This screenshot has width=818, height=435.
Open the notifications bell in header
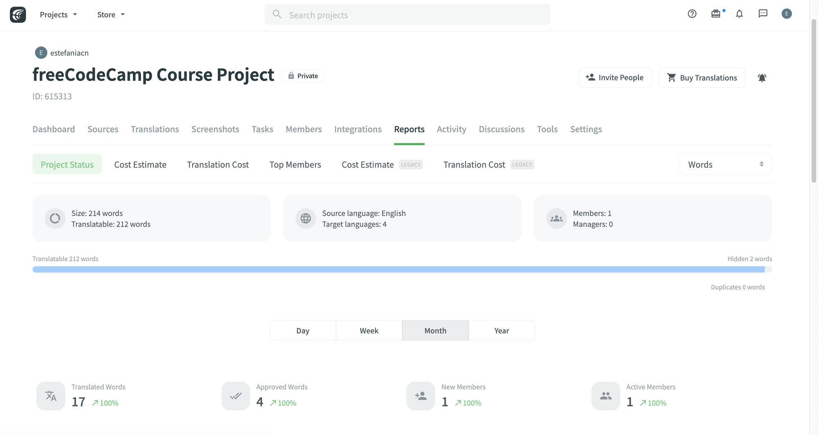(739, 14)
